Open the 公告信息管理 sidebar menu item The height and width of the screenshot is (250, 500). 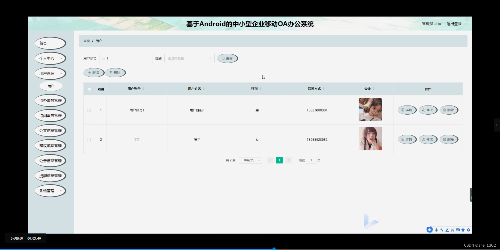(50, 160)
